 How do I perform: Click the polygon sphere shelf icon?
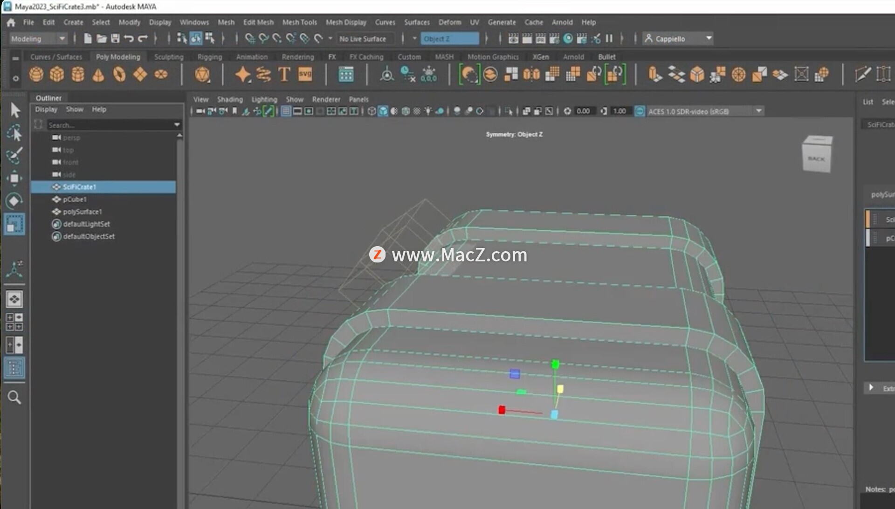[36, 75]
